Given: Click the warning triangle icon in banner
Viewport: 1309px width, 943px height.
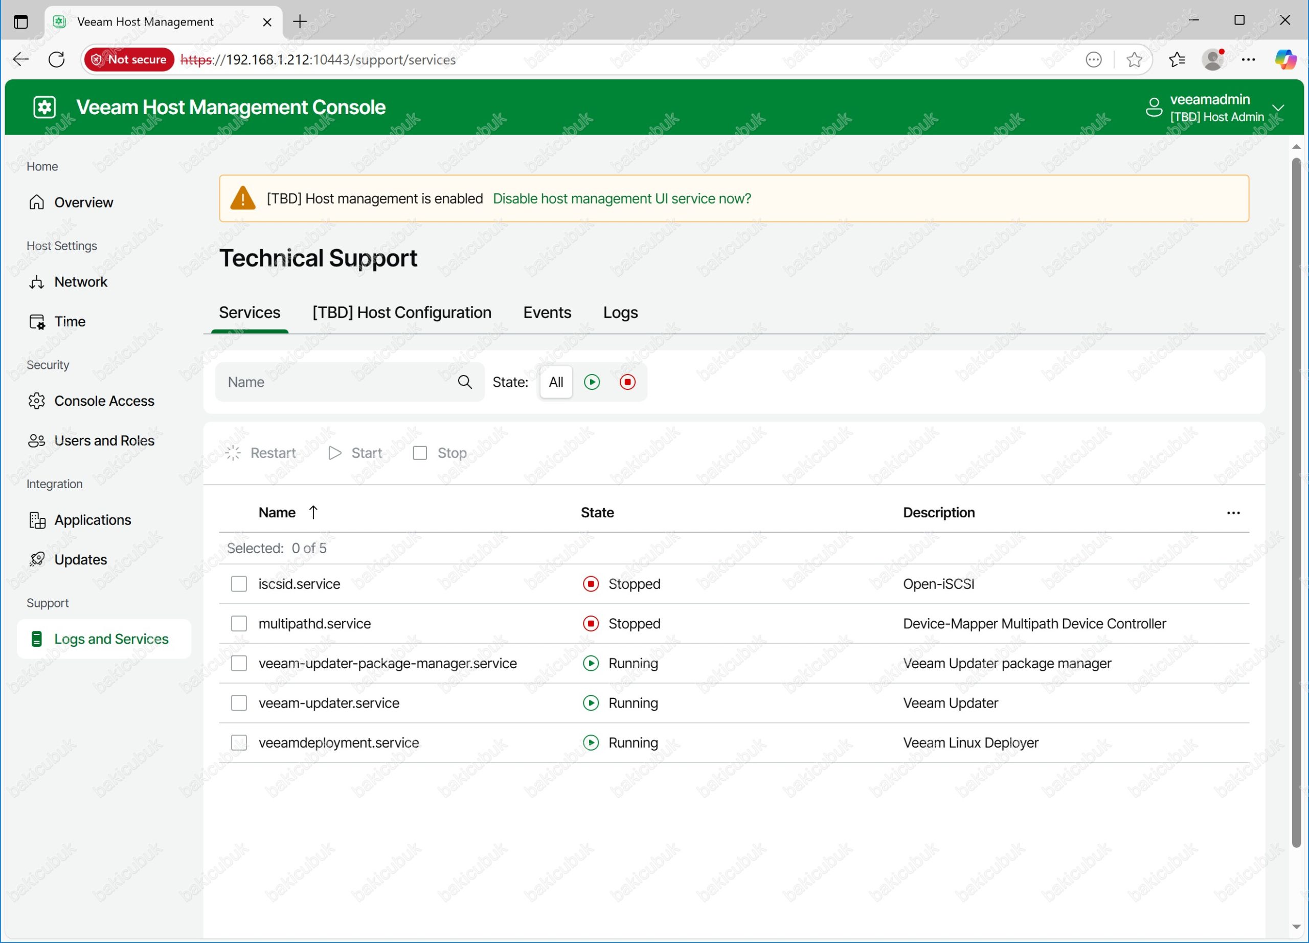Looking at the screenshot, I should 243,198.
